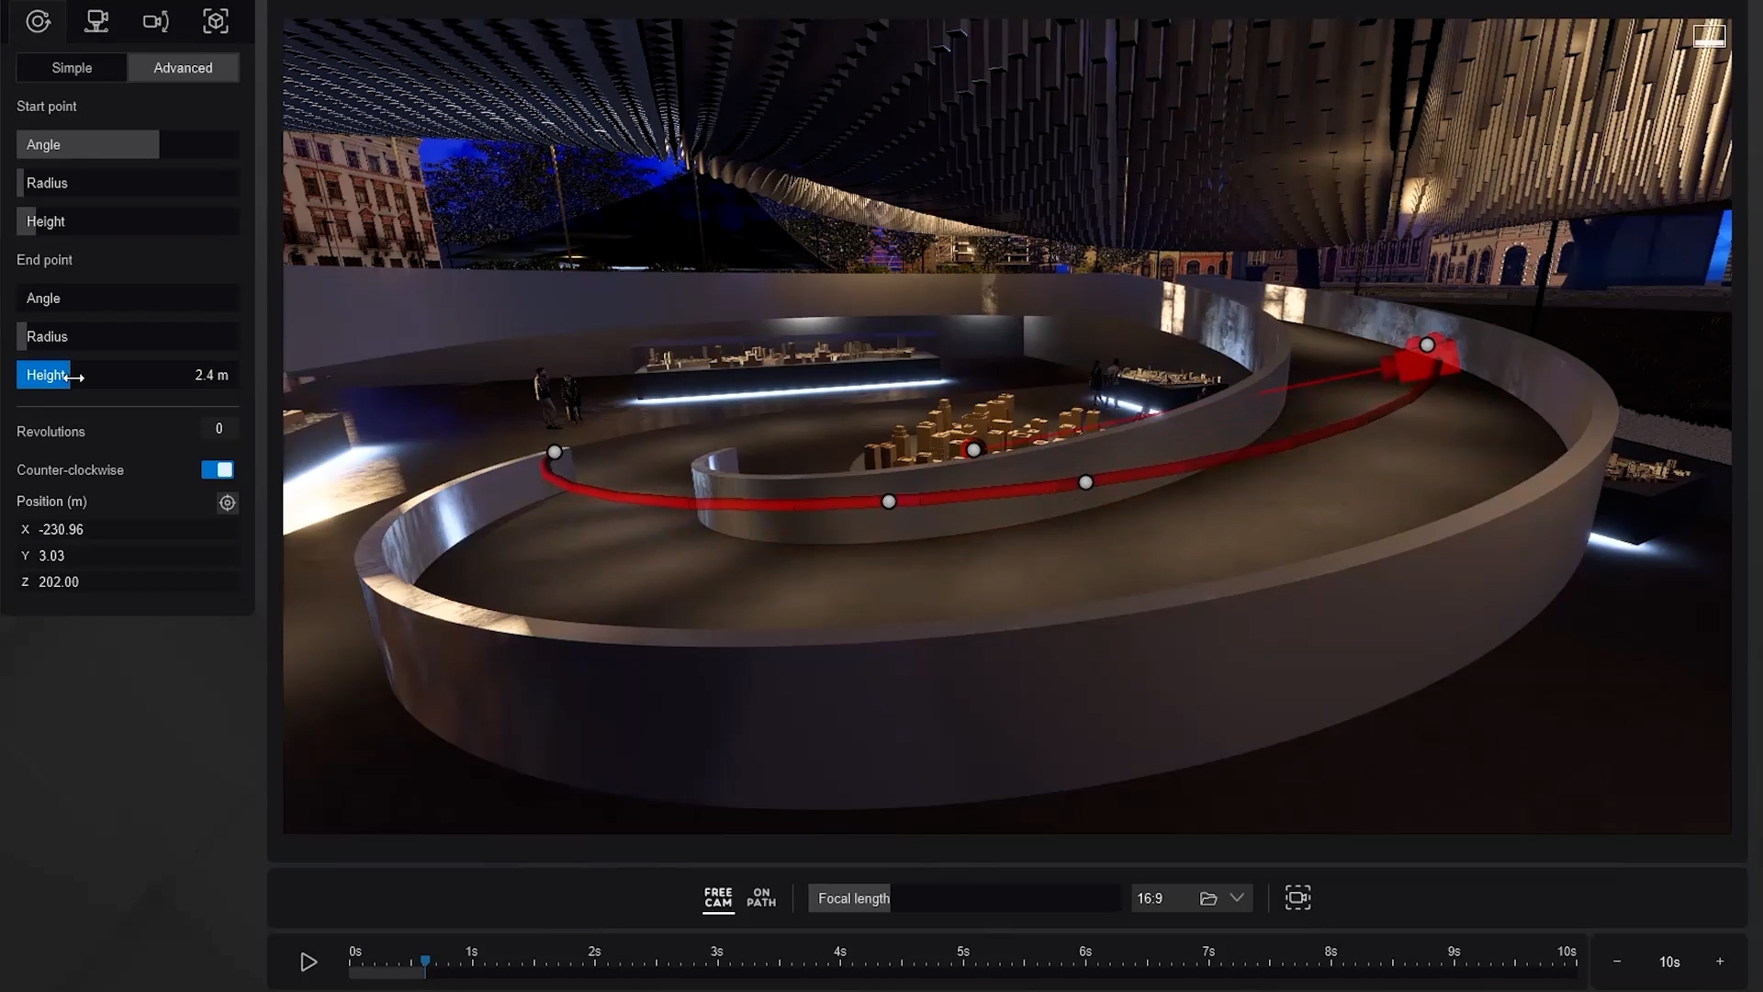Screen dimensions: 1763x992
Task: Select the rotating camera tool
Action: [156, 21]
